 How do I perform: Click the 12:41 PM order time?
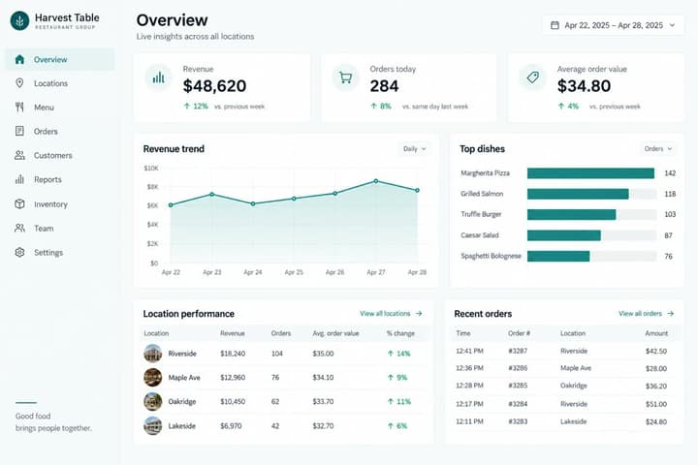(469, 351)
